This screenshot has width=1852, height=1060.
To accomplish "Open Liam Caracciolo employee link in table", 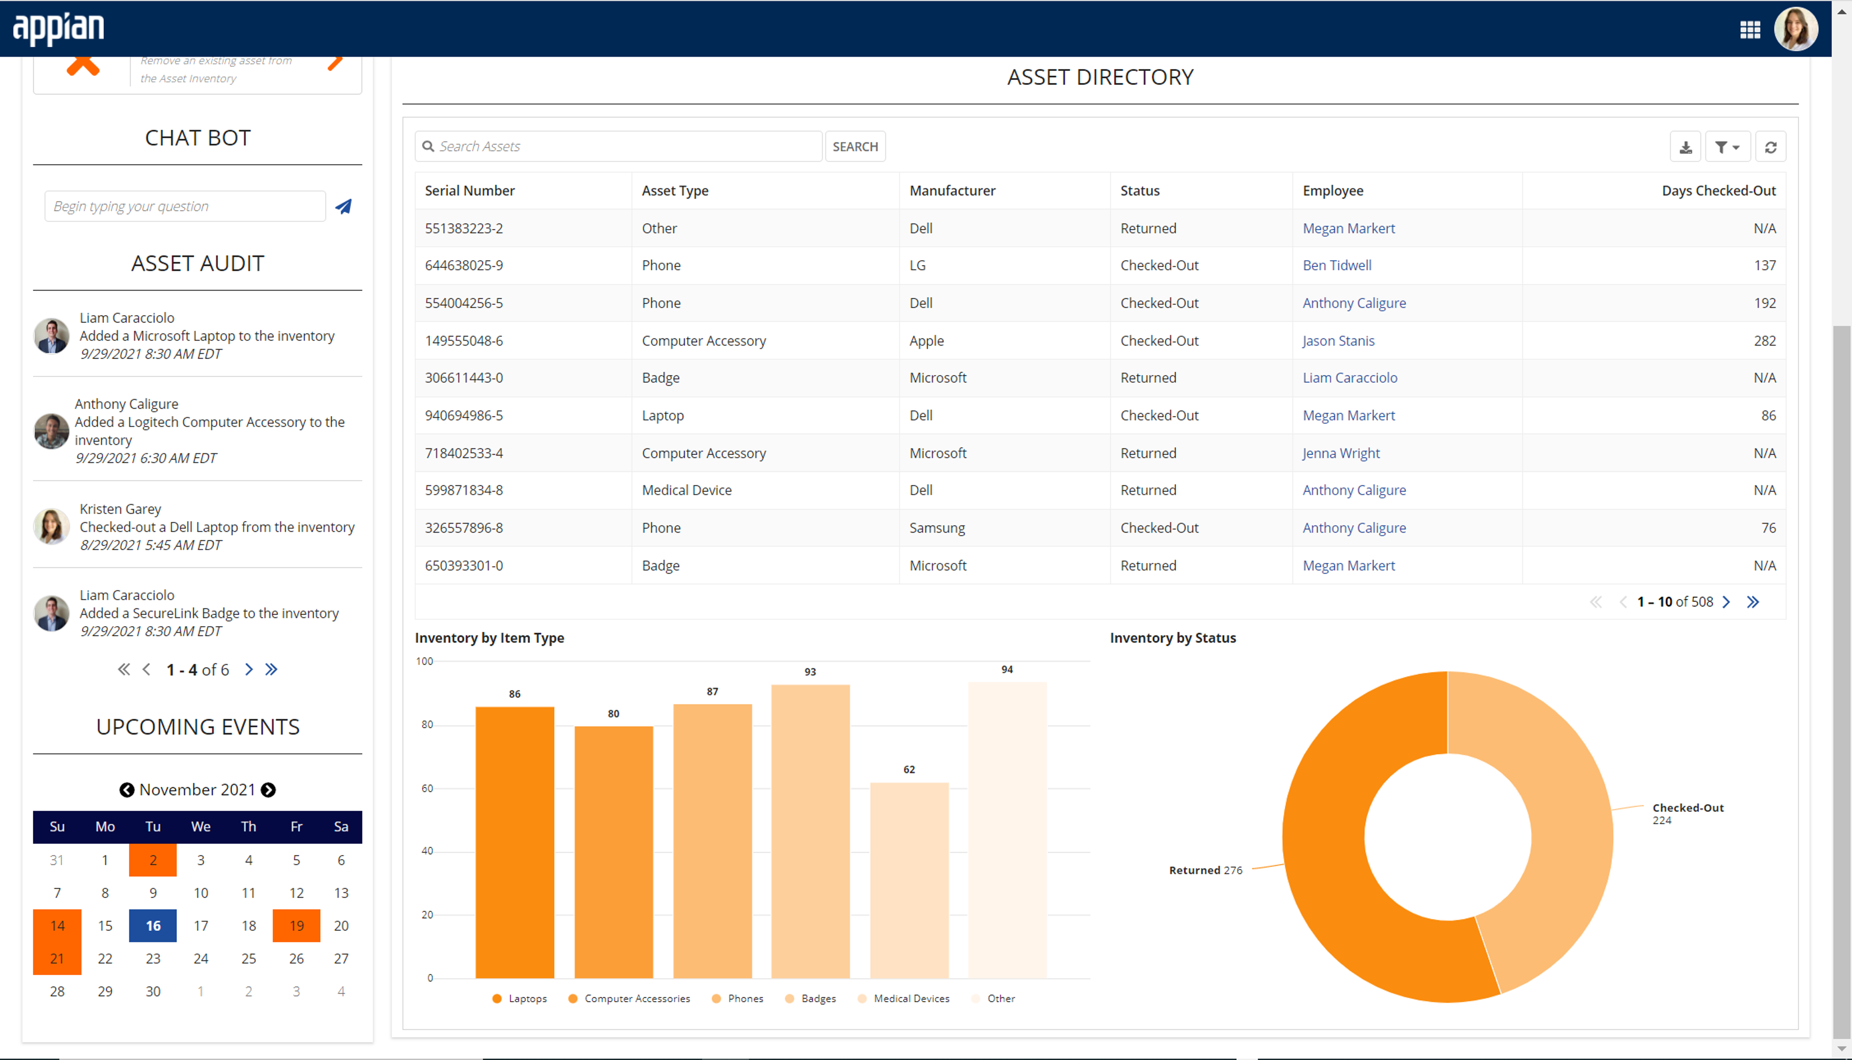I will coord(1349,378).
